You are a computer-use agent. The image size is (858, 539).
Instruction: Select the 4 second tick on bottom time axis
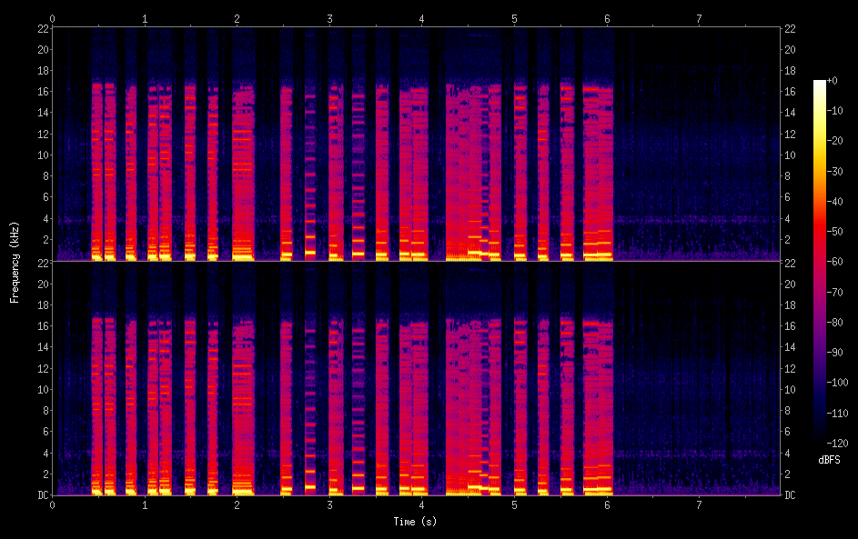(422, 504)
